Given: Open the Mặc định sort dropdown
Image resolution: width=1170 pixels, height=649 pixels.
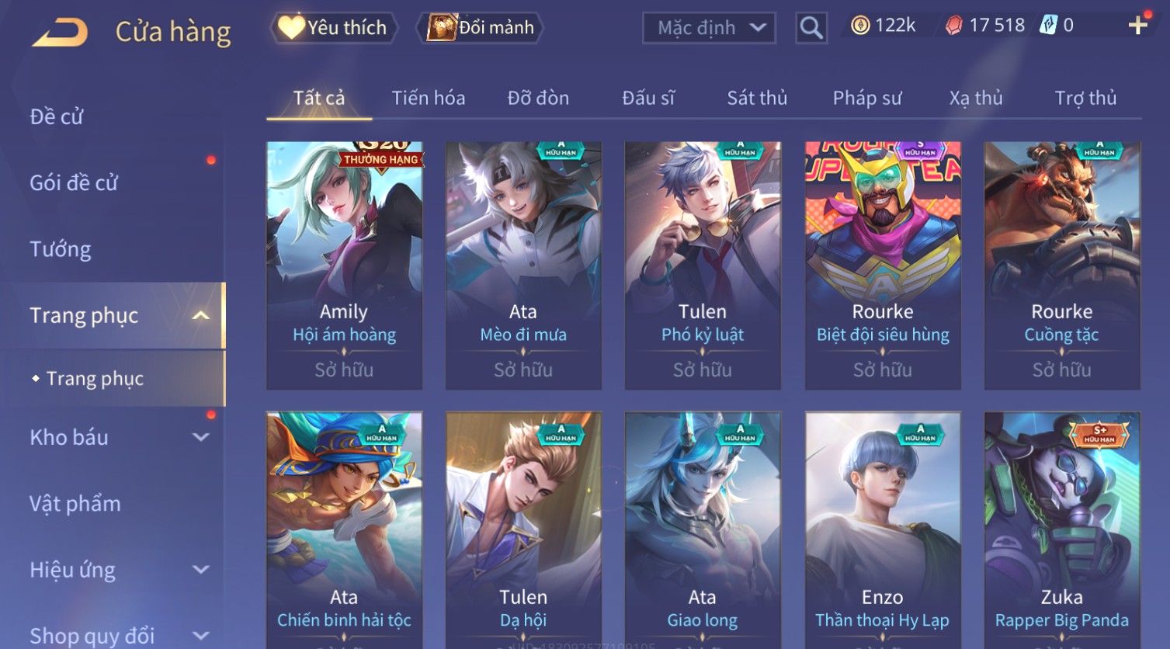Looking at the screenshot, I should [709, 28].
